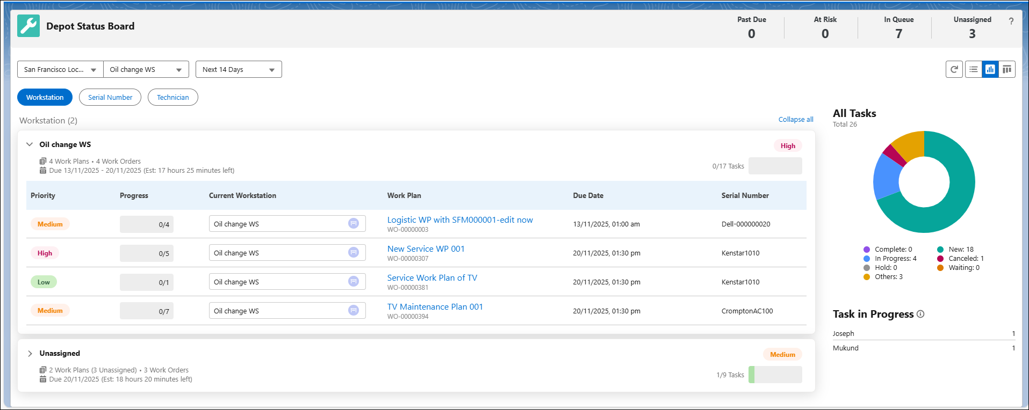Open the Service Work Plan of TV link
The image size is (1029, 410).
[432, 278]
